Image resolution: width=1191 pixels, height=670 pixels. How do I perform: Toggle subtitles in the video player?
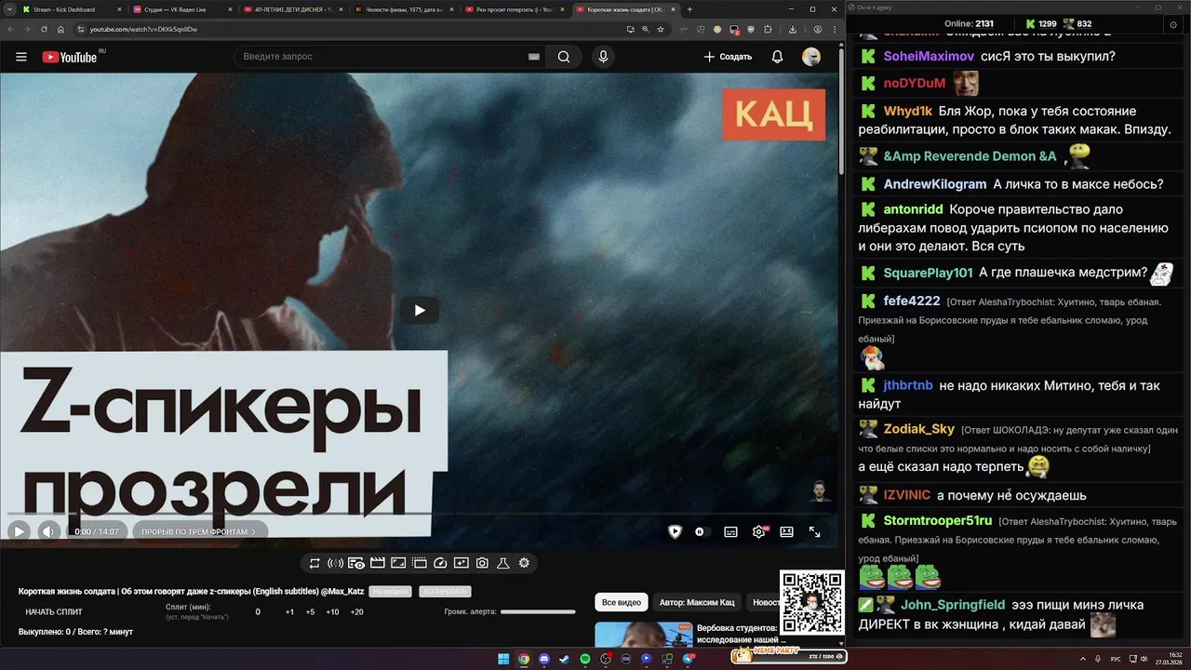pyautogui.click(x=731, y=531)
